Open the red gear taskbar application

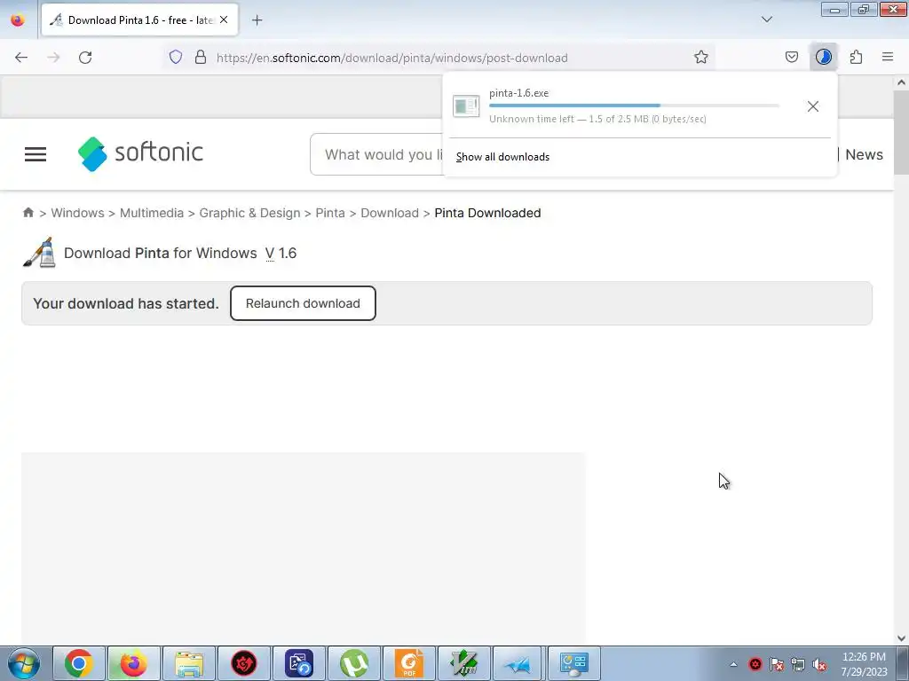click(x=244, y=663)
